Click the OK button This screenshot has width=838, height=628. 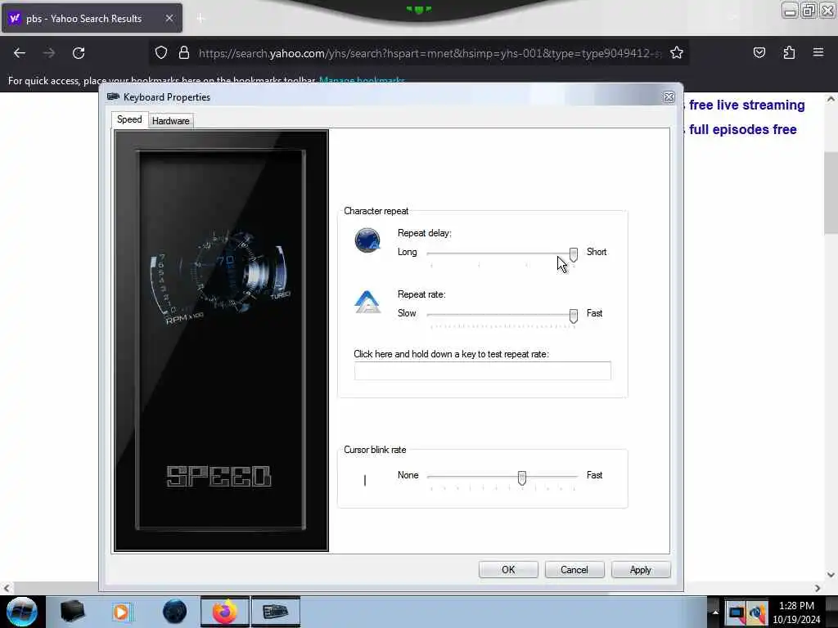(508, 570)
